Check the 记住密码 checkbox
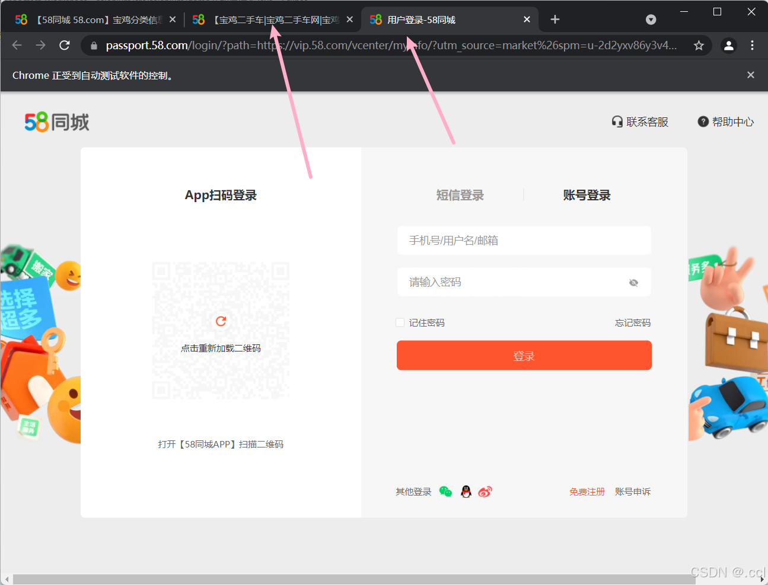Screen dimensions: 768x585 [400, 322]
